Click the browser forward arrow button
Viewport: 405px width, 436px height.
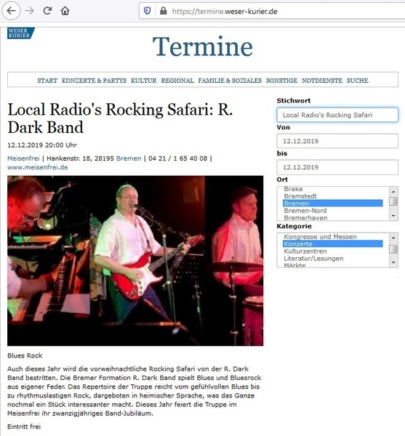point(29,11)
